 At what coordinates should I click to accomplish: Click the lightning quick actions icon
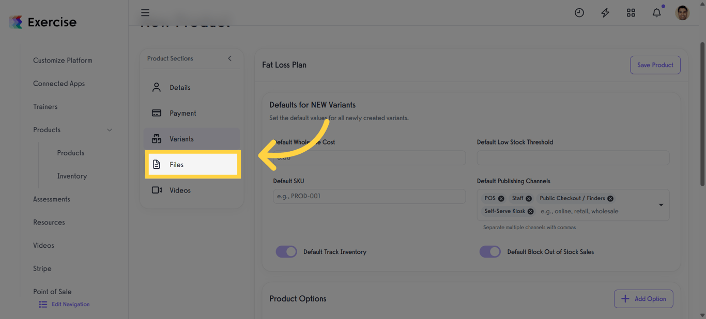[605, 12]
